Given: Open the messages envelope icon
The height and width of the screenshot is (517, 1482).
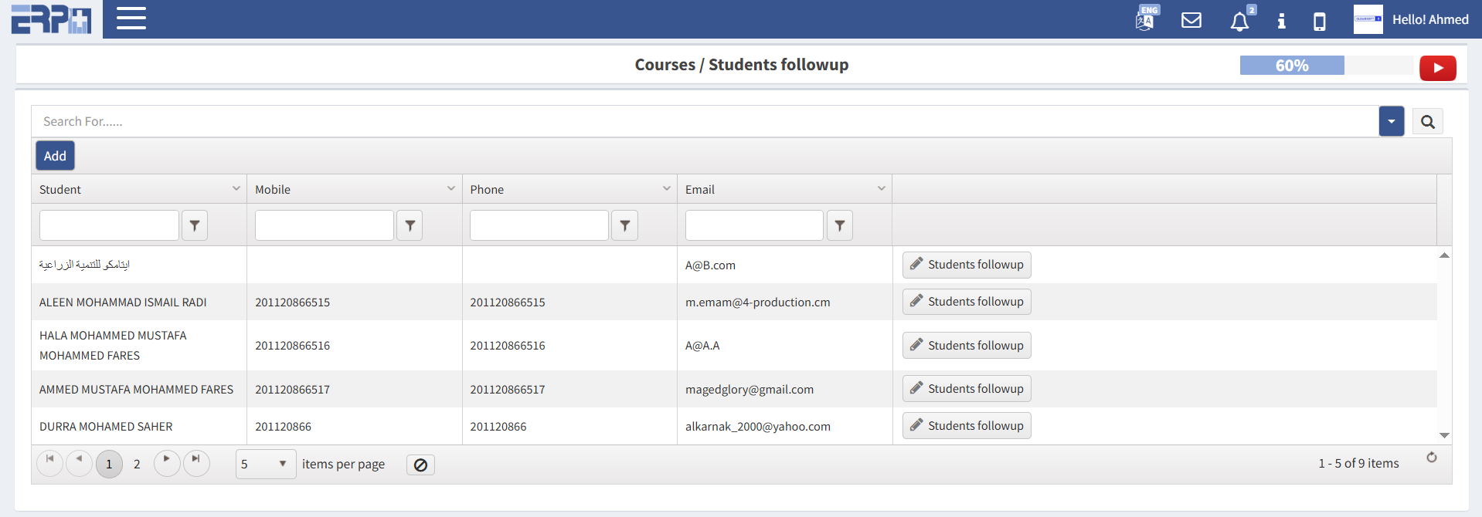Looking at the screenshot, I should pos(1191,20).
